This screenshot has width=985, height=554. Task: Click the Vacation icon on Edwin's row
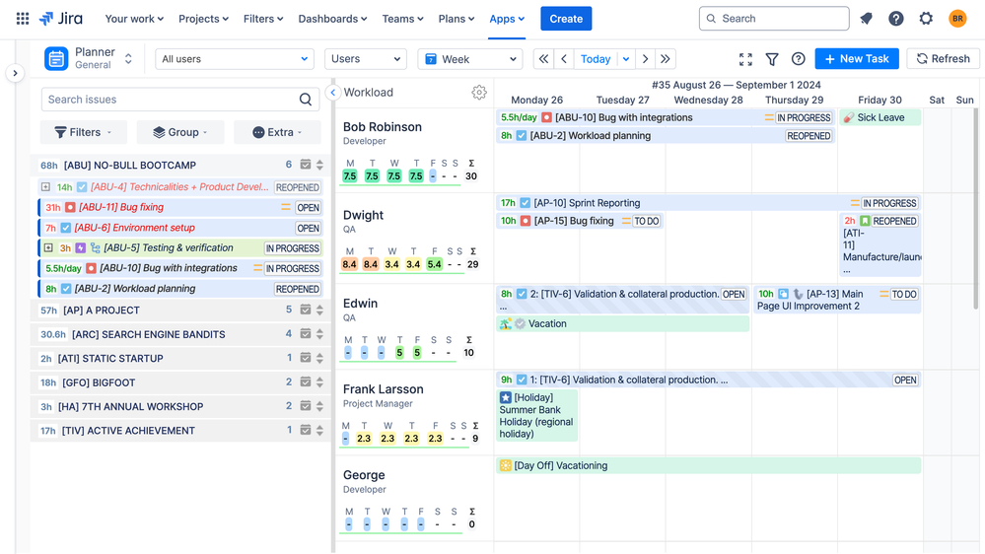click(x=505, y=323)
